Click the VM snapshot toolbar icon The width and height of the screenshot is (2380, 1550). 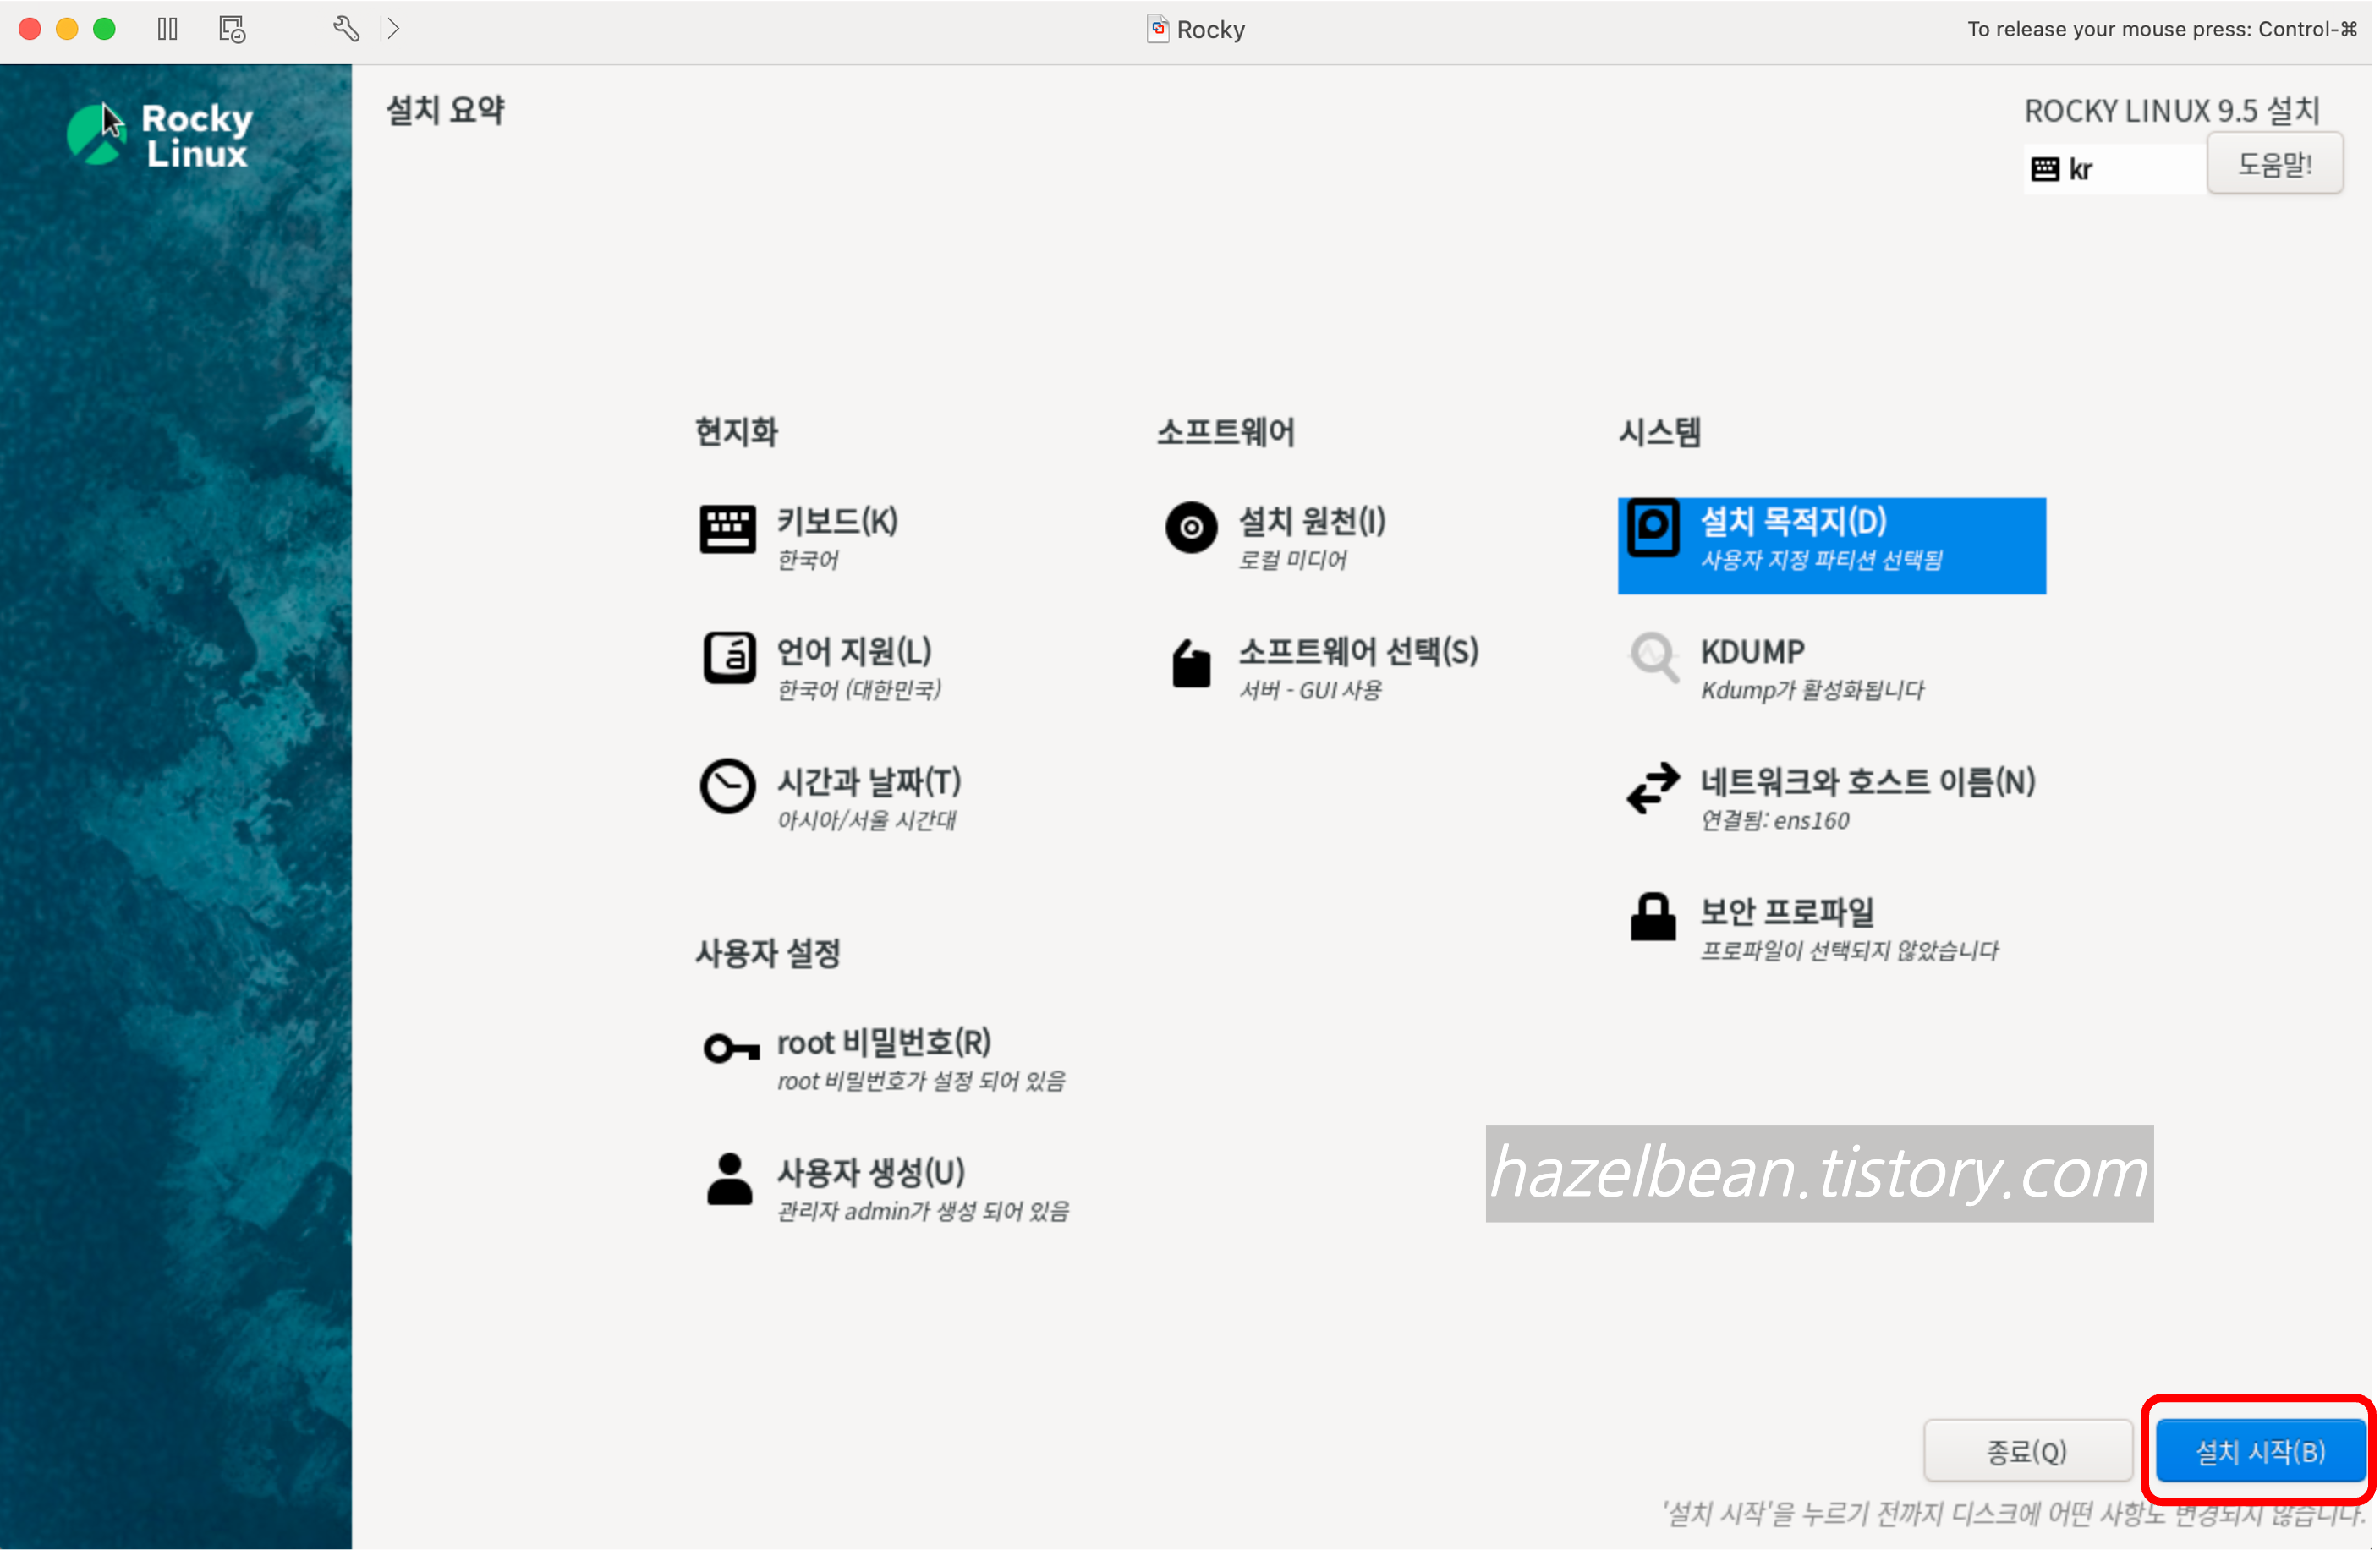pyautogui.click(x=232, y=29)
